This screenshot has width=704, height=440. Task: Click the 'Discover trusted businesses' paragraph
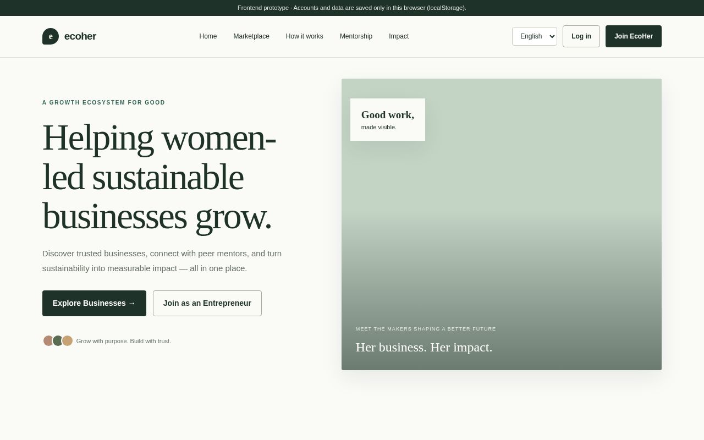[162, 261]
